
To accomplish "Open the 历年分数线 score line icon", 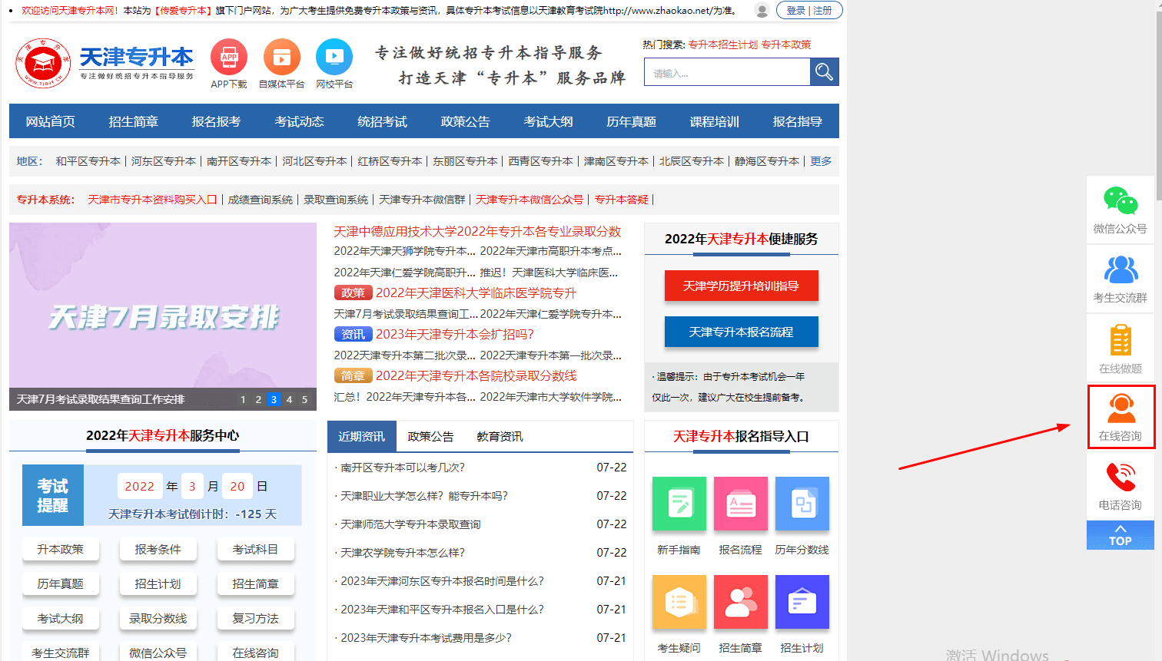I will coord(802,504).
